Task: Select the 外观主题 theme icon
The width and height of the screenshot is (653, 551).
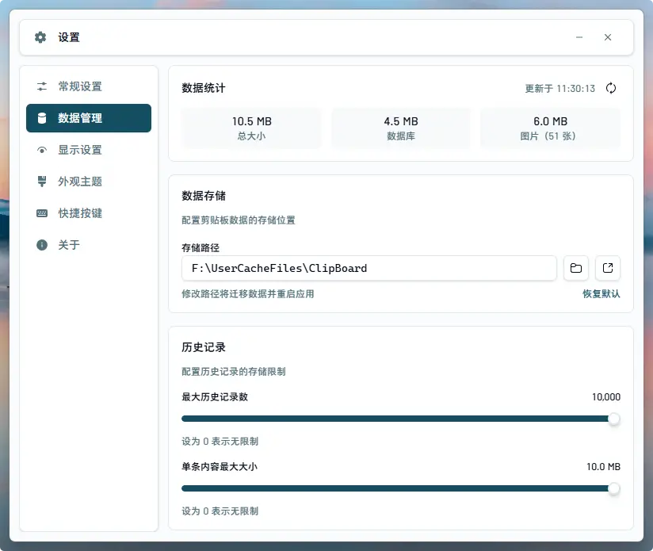Action: click(x=41, y=181)
